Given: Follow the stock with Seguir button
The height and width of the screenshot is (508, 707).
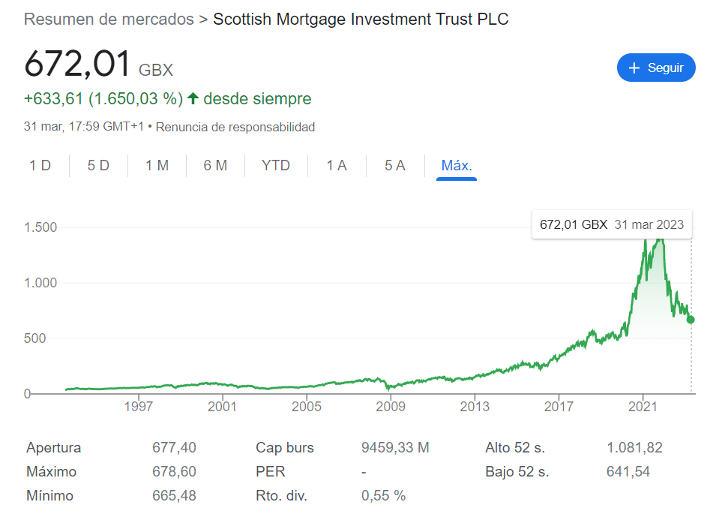Looking at the screenshot, I should (x=656, y=68).
